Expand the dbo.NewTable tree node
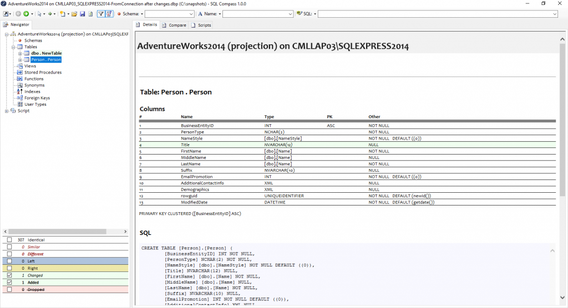568x308 pixels. tap(21, 53)
